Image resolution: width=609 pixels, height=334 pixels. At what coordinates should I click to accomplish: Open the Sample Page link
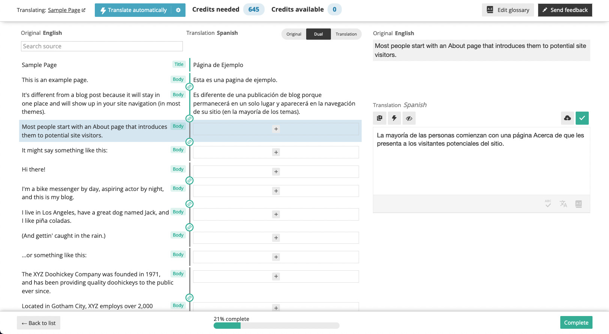click(64, 10)
